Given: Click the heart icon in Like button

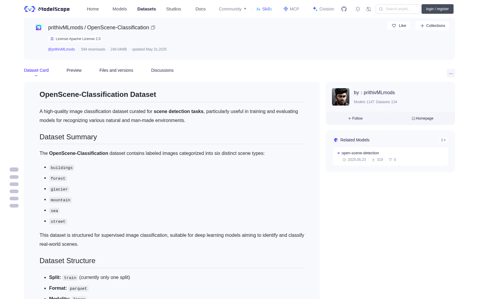Looking at the screenshot, I should (394, 26).
